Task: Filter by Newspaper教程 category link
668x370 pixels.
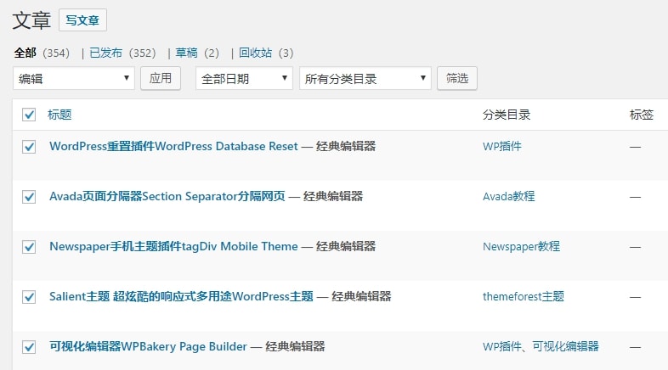Action: coord(521,246)
